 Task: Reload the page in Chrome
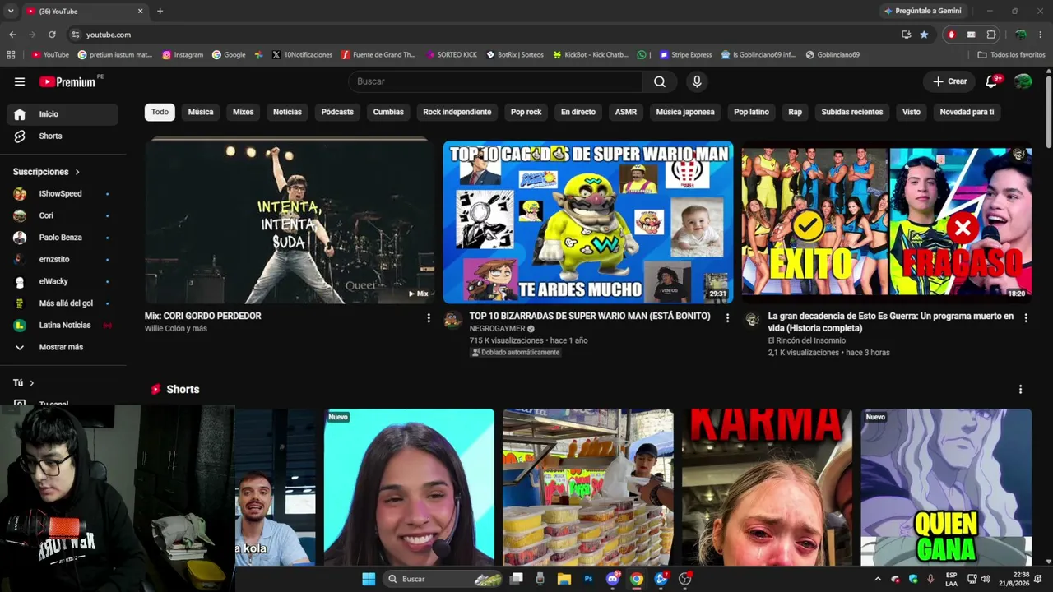click(52, 35)
